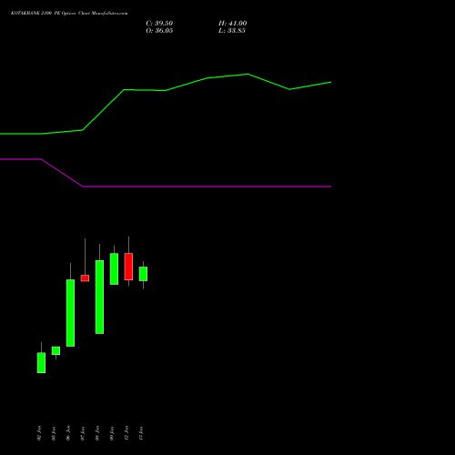Select the open value O: 36.05
455x455 pixels.
pos(159,31)
